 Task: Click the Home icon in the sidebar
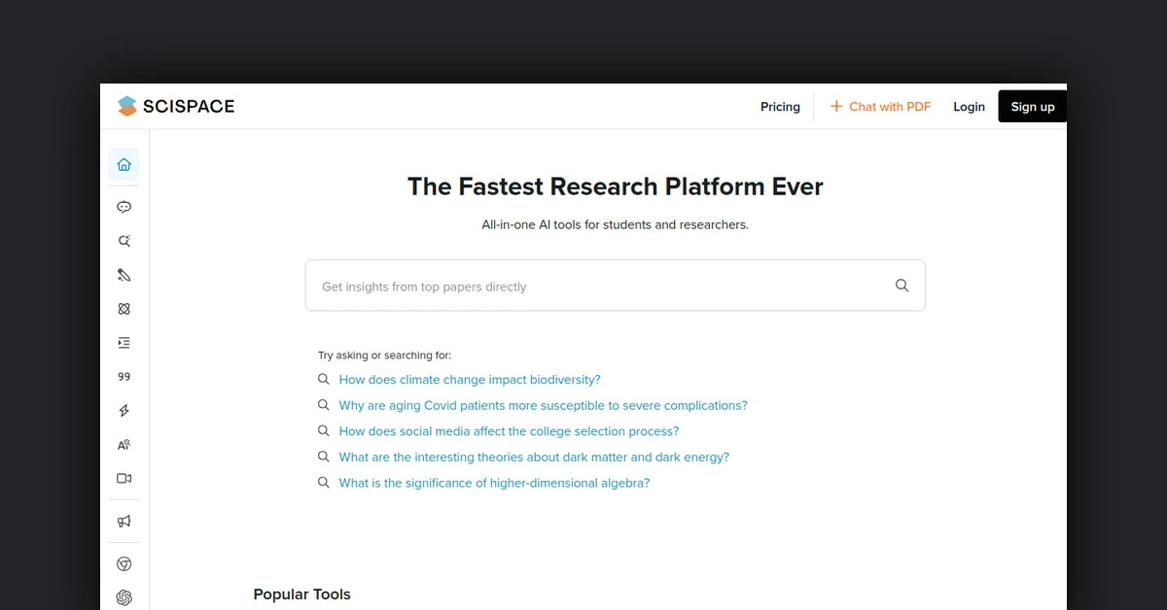124,164
